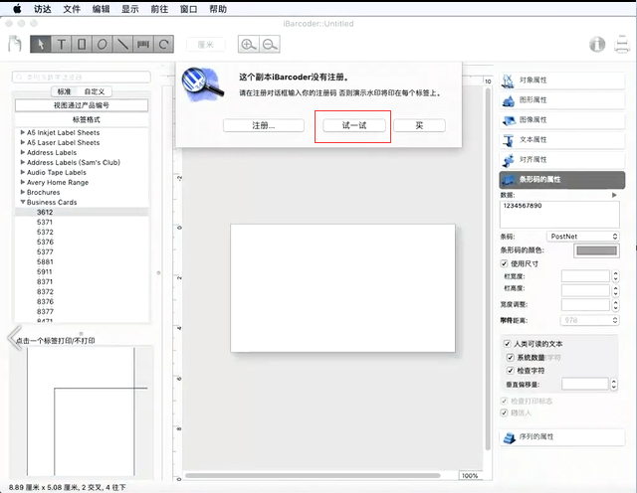The image size is (637, 493).
Task: Open 帮助 menu
Action: (218, 9)
